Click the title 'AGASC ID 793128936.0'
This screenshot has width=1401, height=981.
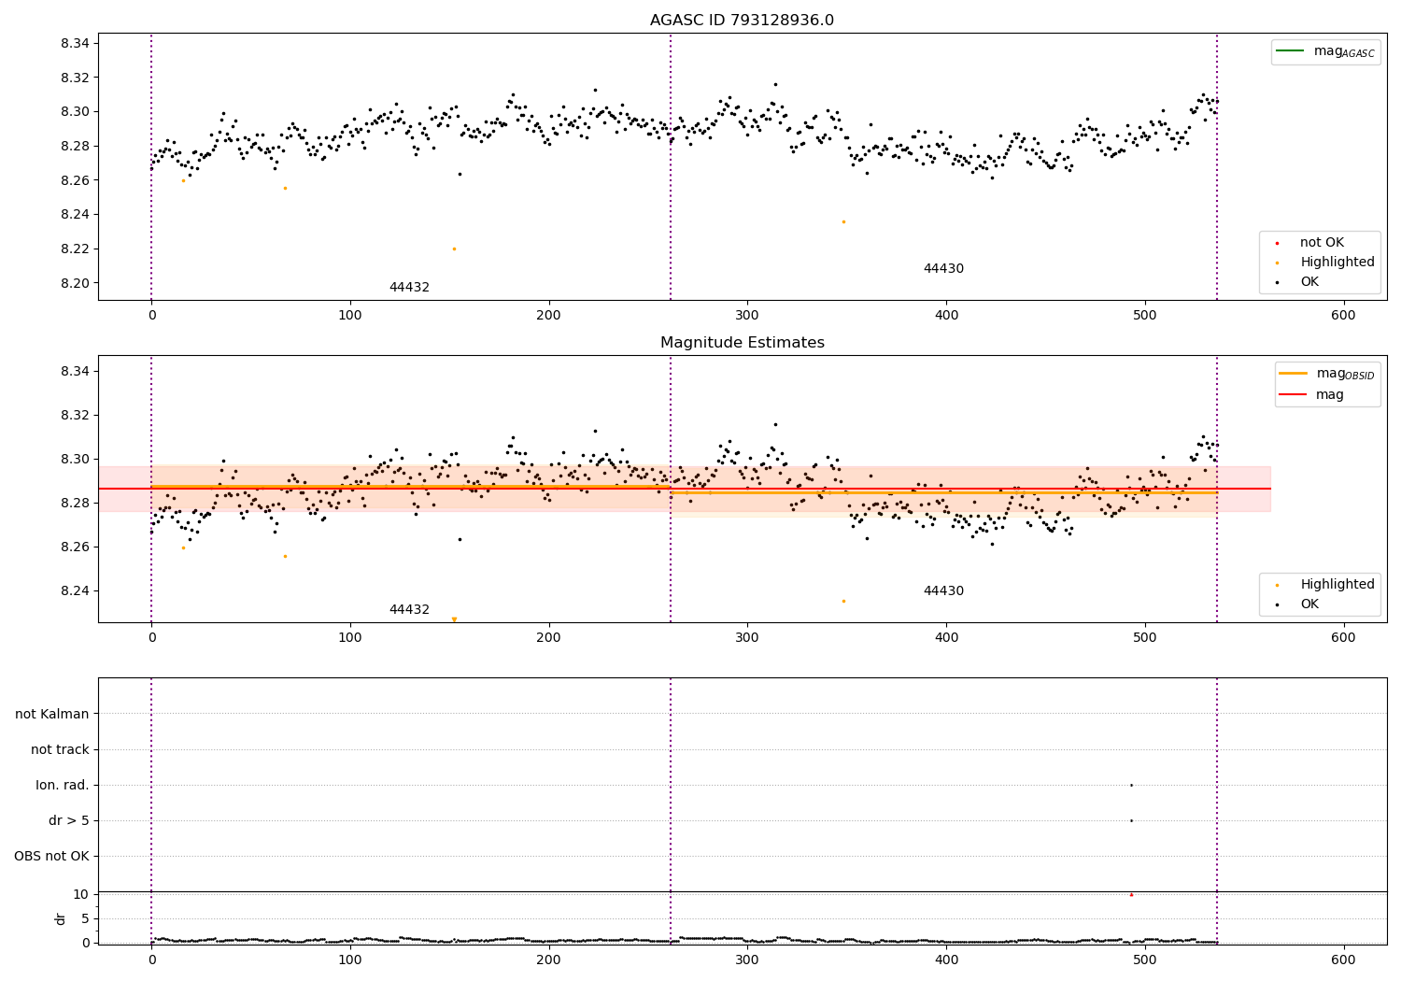click(x=742, y=21)
